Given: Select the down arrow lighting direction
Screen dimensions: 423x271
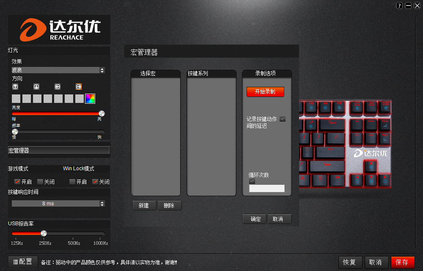Looking at the screenshot, I should pos(36,87).
